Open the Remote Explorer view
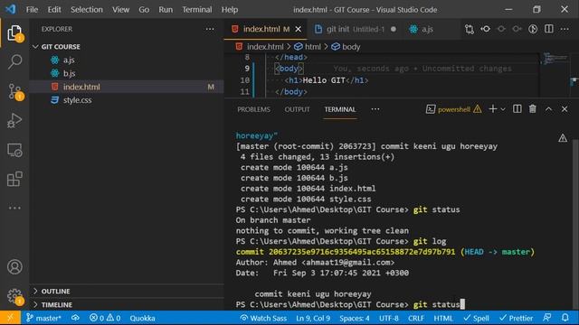This screenshot has width=579, height=325. [14, 150]
